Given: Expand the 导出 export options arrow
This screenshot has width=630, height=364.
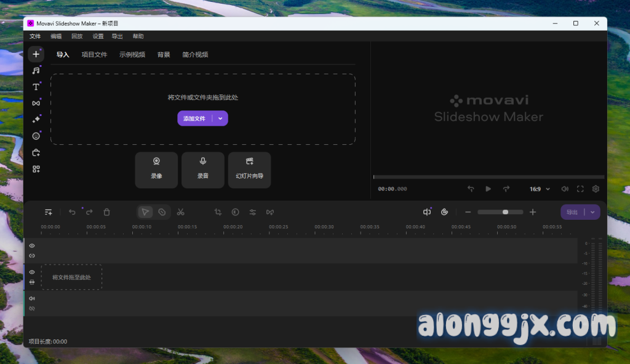Looking at the screenshot, I should (x=592, y=212).
